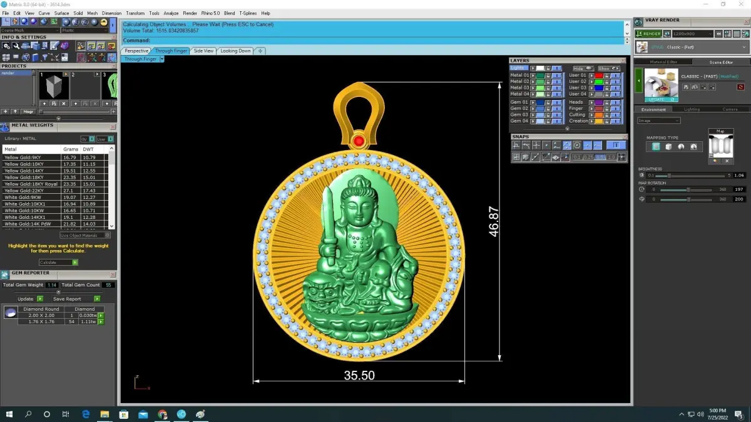Click the green RENDER button in V-Ray panel

648,34
